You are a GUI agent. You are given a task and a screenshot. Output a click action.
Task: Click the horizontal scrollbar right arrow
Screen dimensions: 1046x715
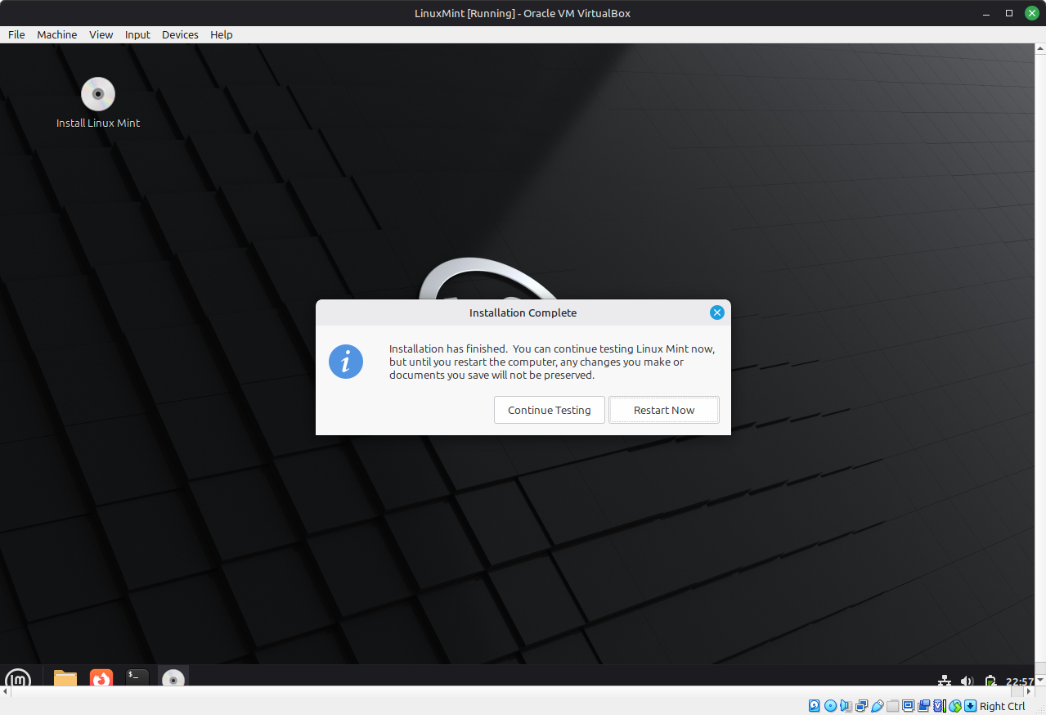tap(1030, 691)
